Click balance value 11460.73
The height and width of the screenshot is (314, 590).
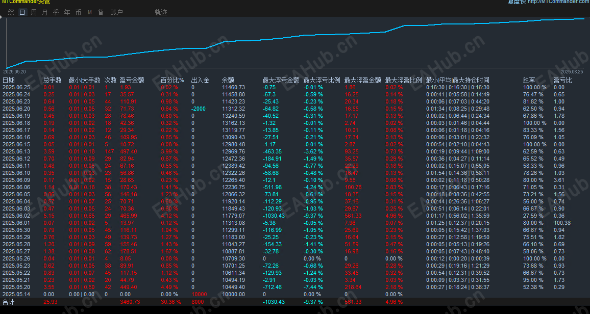tap(233, 87)
